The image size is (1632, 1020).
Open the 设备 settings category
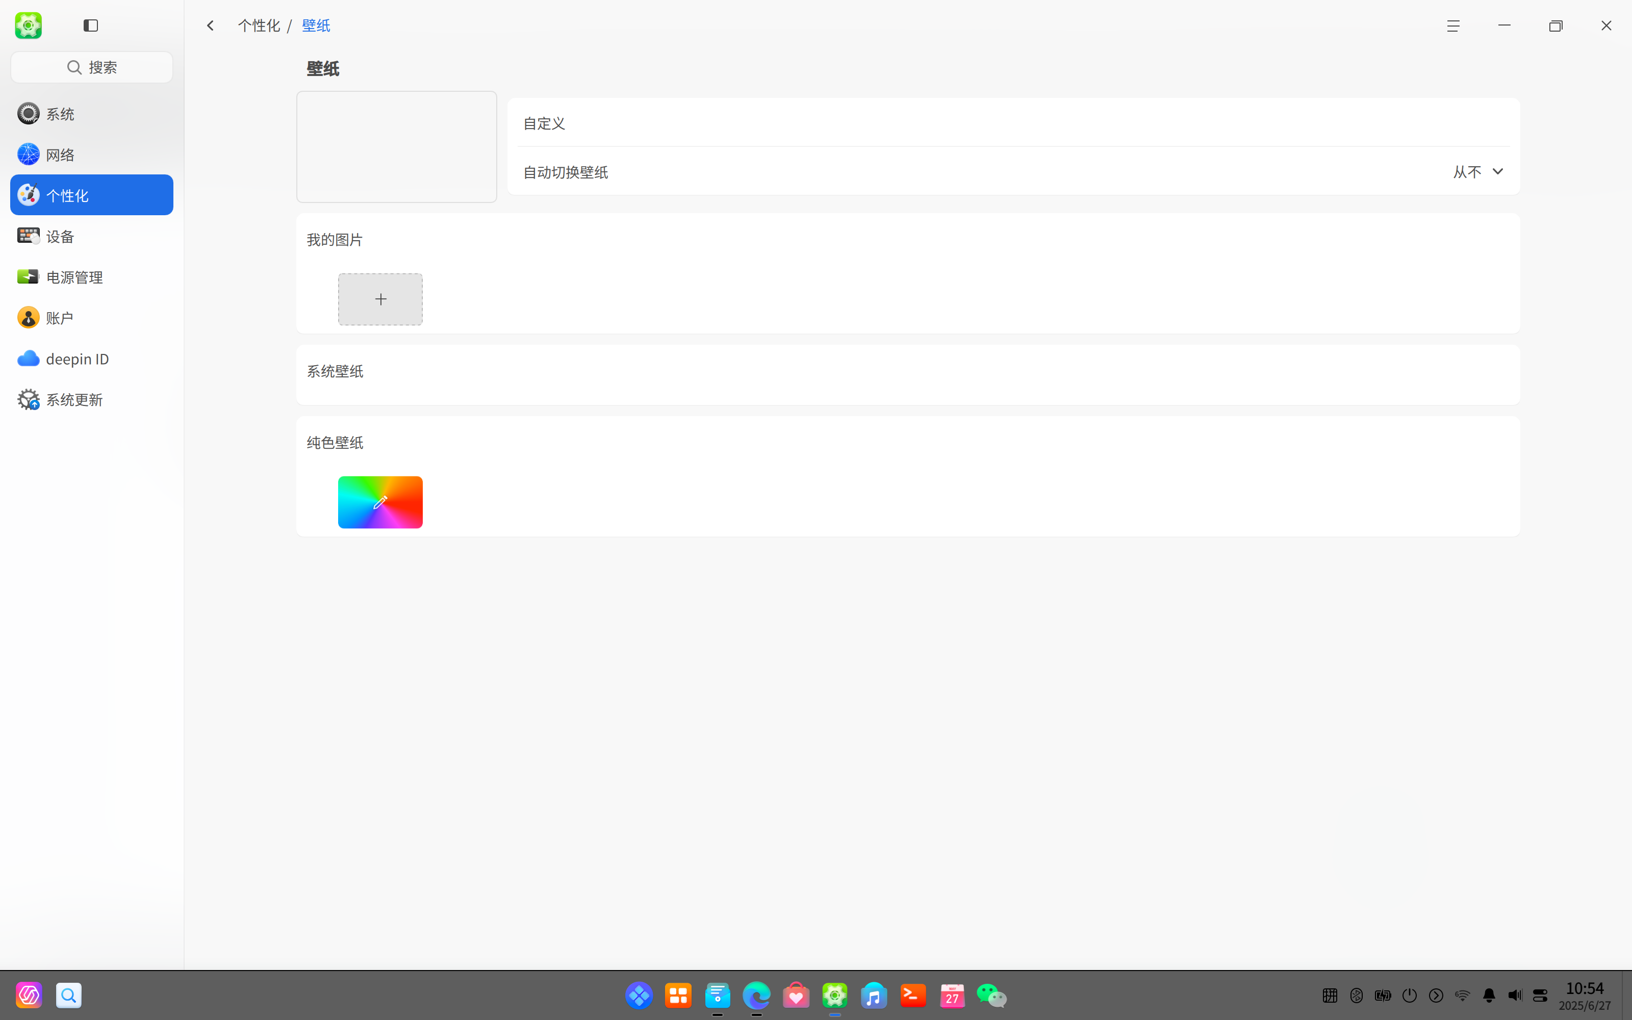92,236
